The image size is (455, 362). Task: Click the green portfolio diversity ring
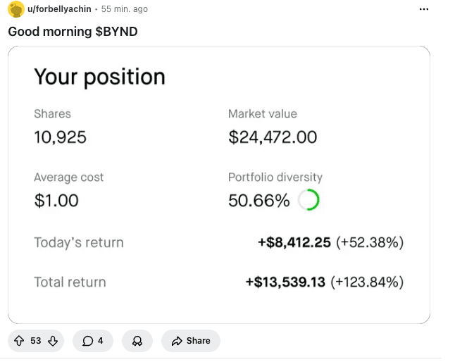point(308,201)
